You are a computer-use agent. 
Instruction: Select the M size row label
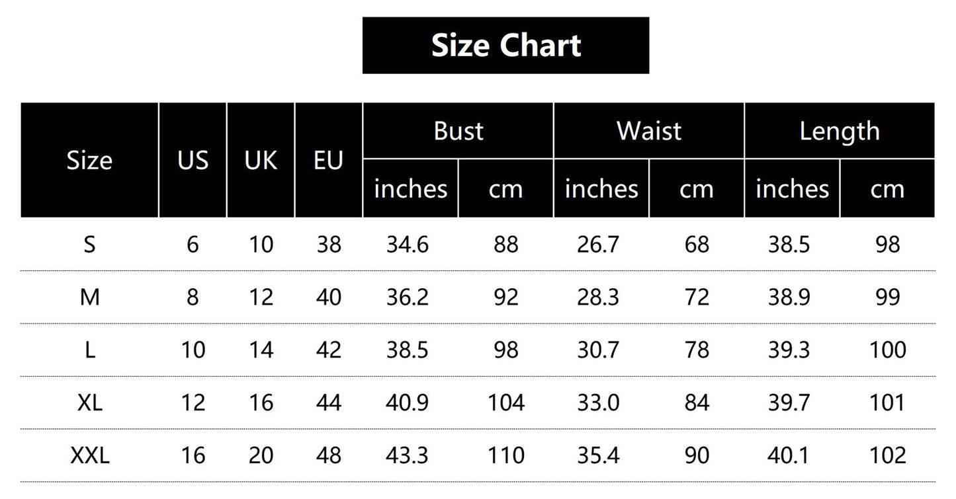click(x=89, y=297)
